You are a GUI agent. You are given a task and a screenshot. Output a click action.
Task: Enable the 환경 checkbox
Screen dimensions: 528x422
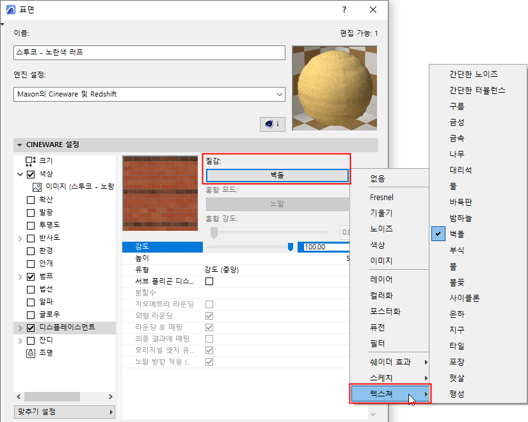[x=31, y=251]
